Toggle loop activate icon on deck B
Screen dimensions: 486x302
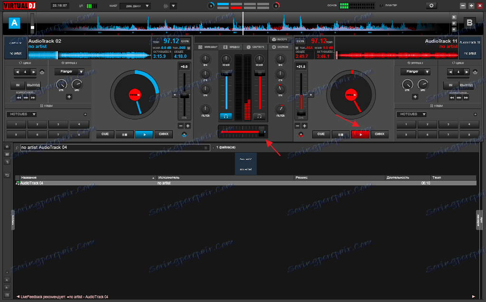[x=475, y=72]
